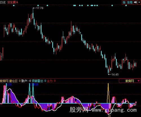
Task: Click the 顶部雷达: 0 indicator value
Action: pyautogui.click(x=39, y=81)
